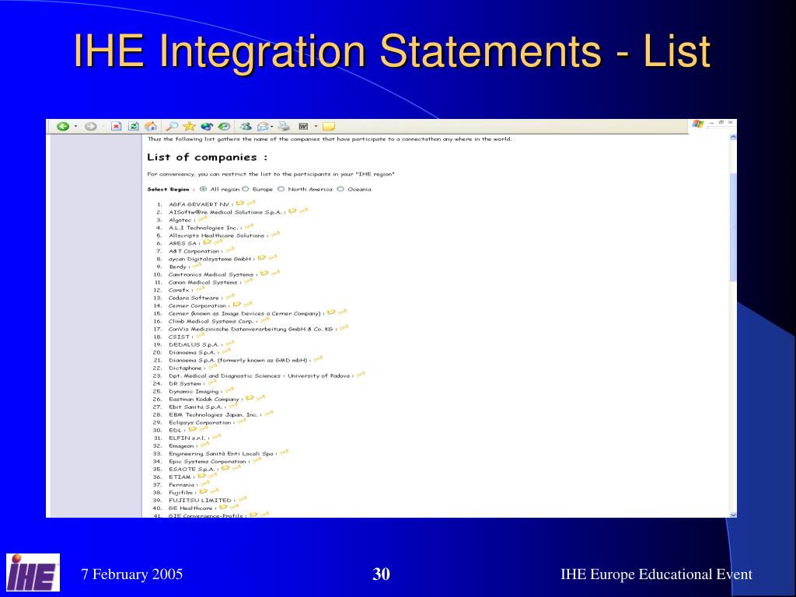This screenshot has height=597, width=796.
Task: Click the Engineering Sanità Enti Locali Spa entry
Action: pos(221,454)
